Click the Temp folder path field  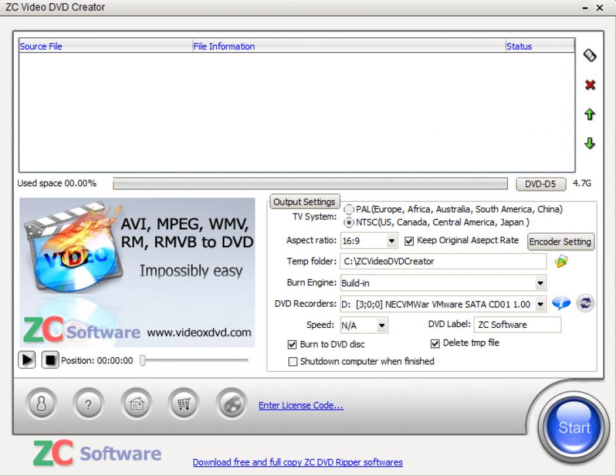coord(443,262)
